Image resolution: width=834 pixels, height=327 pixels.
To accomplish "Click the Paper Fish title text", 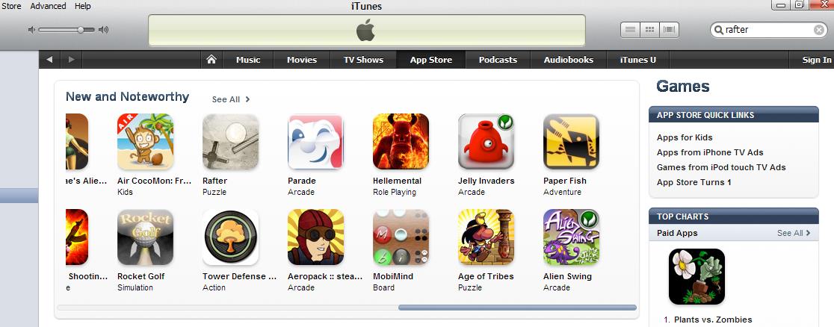I will point(564,181).
